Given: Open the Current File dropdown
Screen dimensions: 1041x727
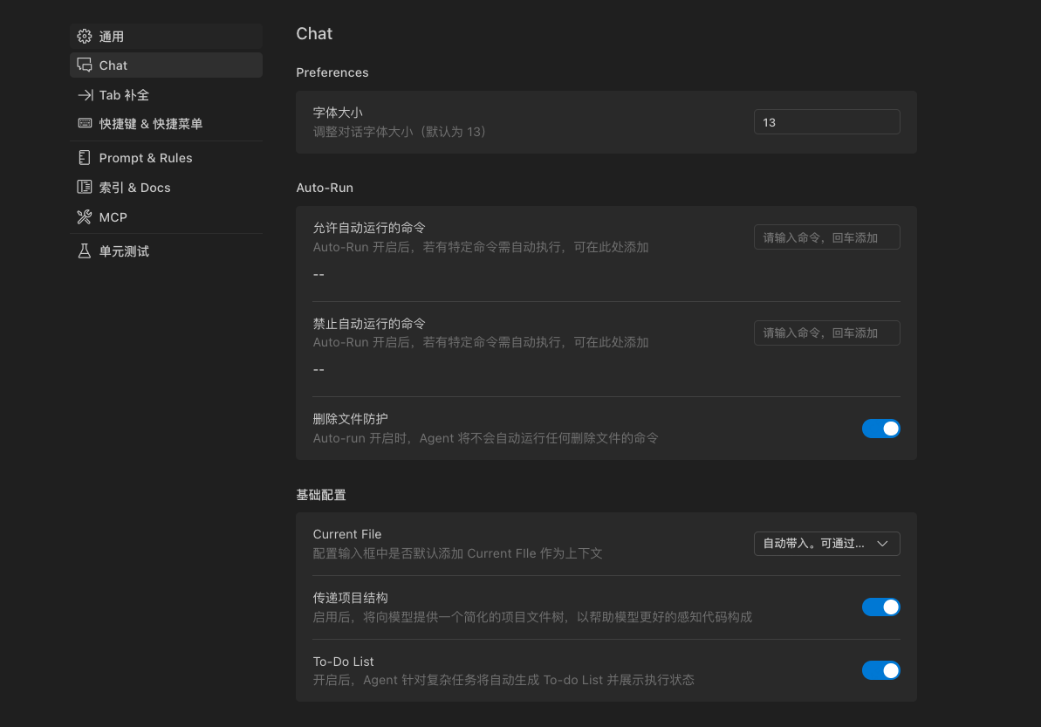Looking at the screenshot, I should (825, 544).
